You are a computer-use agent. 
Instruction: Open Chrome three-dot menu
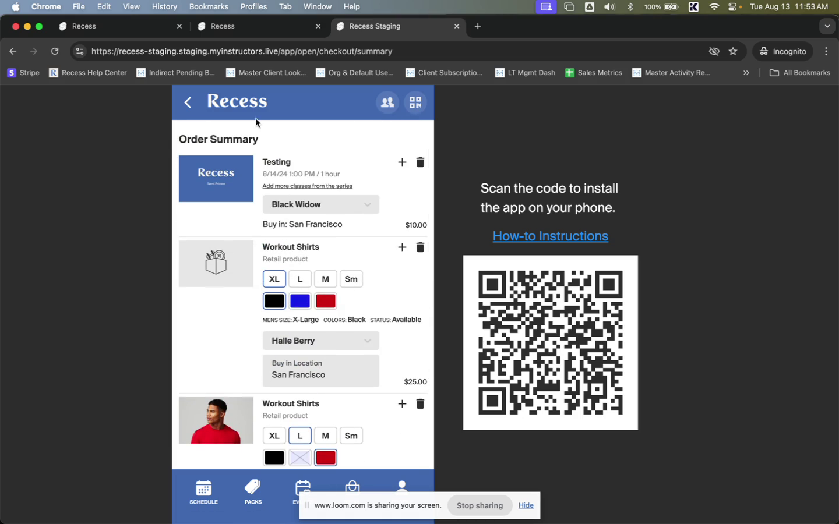point(826,51)
